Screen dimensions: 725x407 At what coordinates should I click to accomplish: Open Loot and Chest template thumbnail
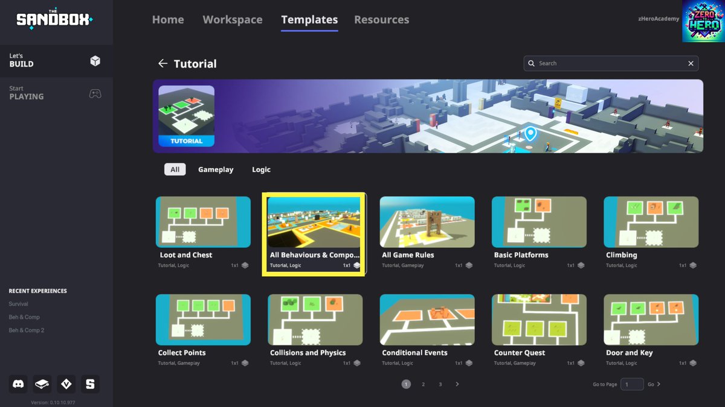pyautogui.click(x=203, y=222)
